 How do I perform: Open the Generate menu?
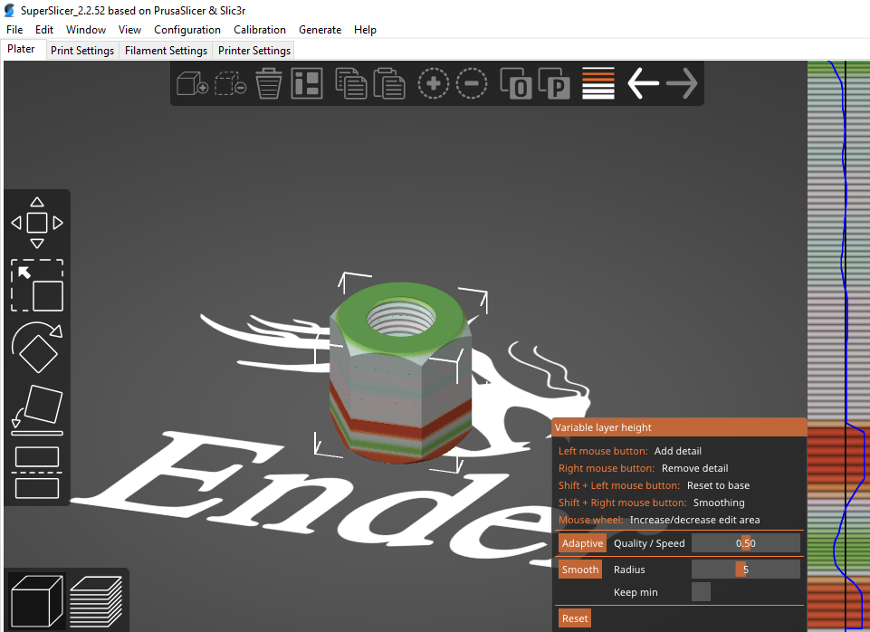click(320, 29)
